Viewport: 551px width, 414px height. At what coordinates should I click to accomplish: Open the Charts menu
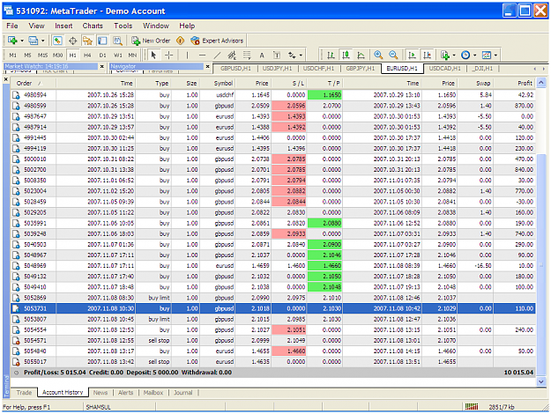coord(93,26)
